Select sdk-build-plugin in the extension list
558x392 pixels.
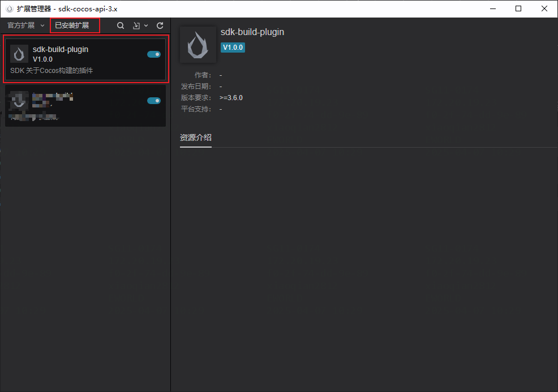coord(85,59)
